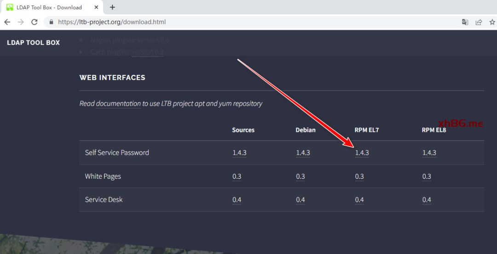This screenshot has height=254, width=497.
Task: Click the Debian column header
Action: pyautogui.click(x=306, y=130)
